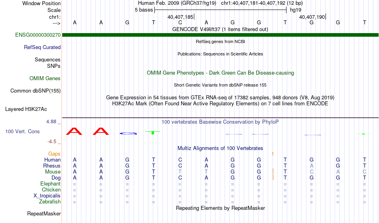The height and width of the screenshot is (223, 379).
Task: Click the RefSeq genes from NCBI title
Action: pos(220,41)
